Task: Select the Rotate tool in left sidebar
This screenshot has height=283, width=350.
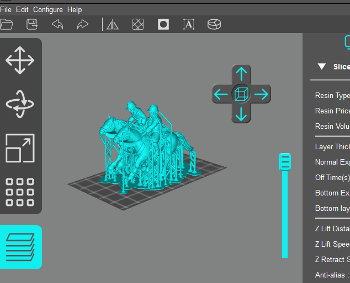Action: tap(20, 104)
